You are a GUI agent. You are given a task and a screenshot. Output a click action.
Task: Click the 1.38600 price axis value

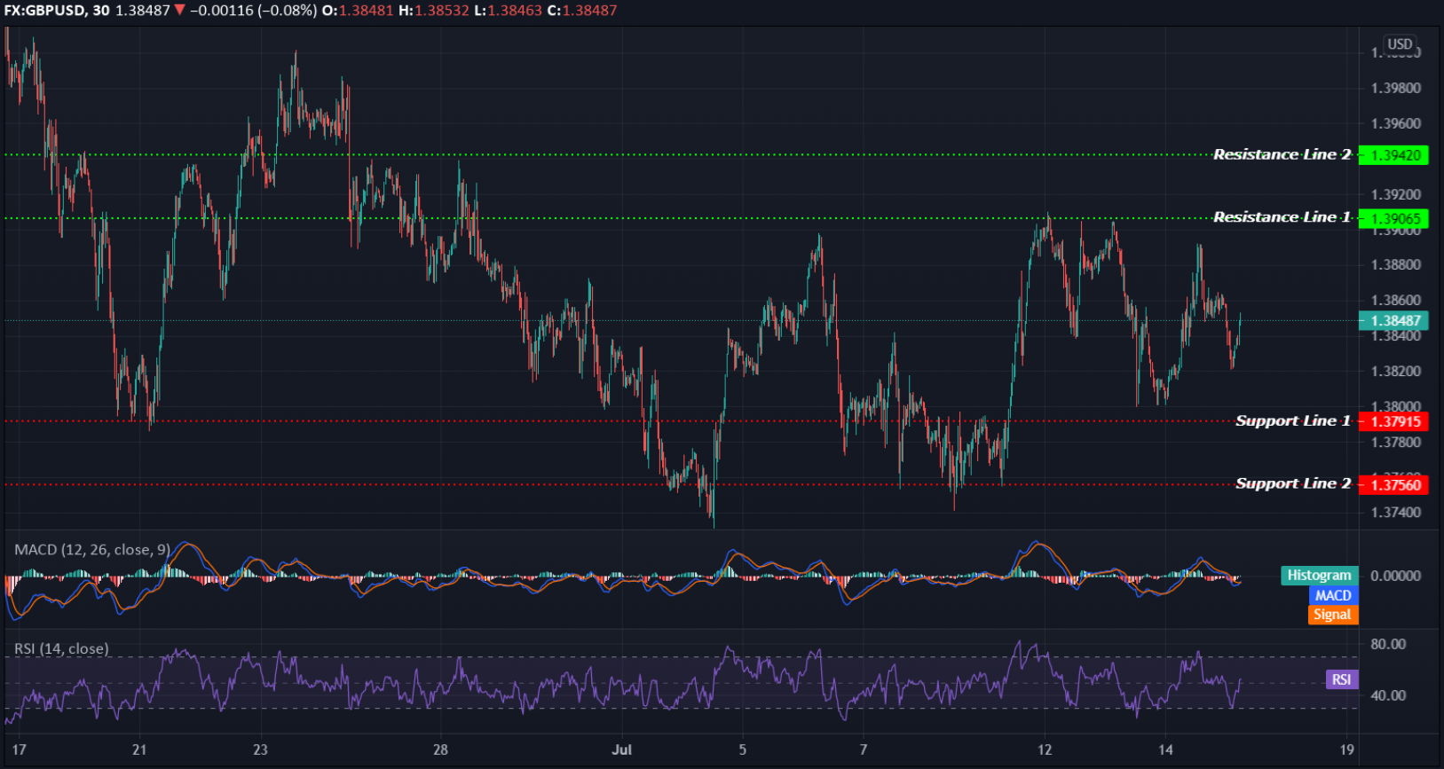pyautogui.click(x=1396, y=301)
